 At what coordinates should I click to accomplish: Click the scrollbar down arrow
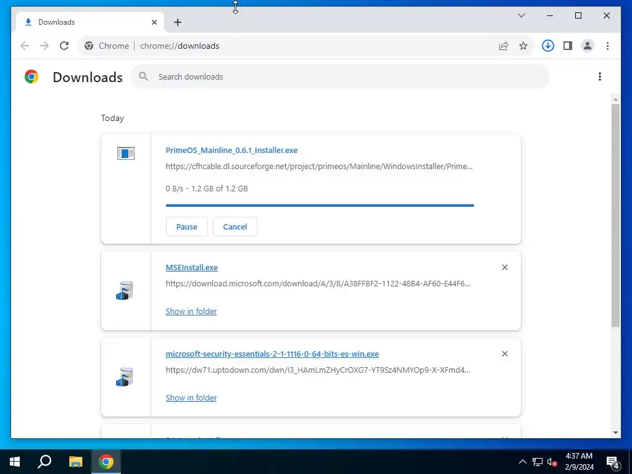(x=615, y=433)
